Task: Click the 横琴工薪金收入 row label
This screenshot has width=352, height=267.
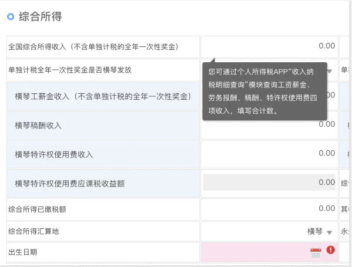Action: [x=103, y=96]
